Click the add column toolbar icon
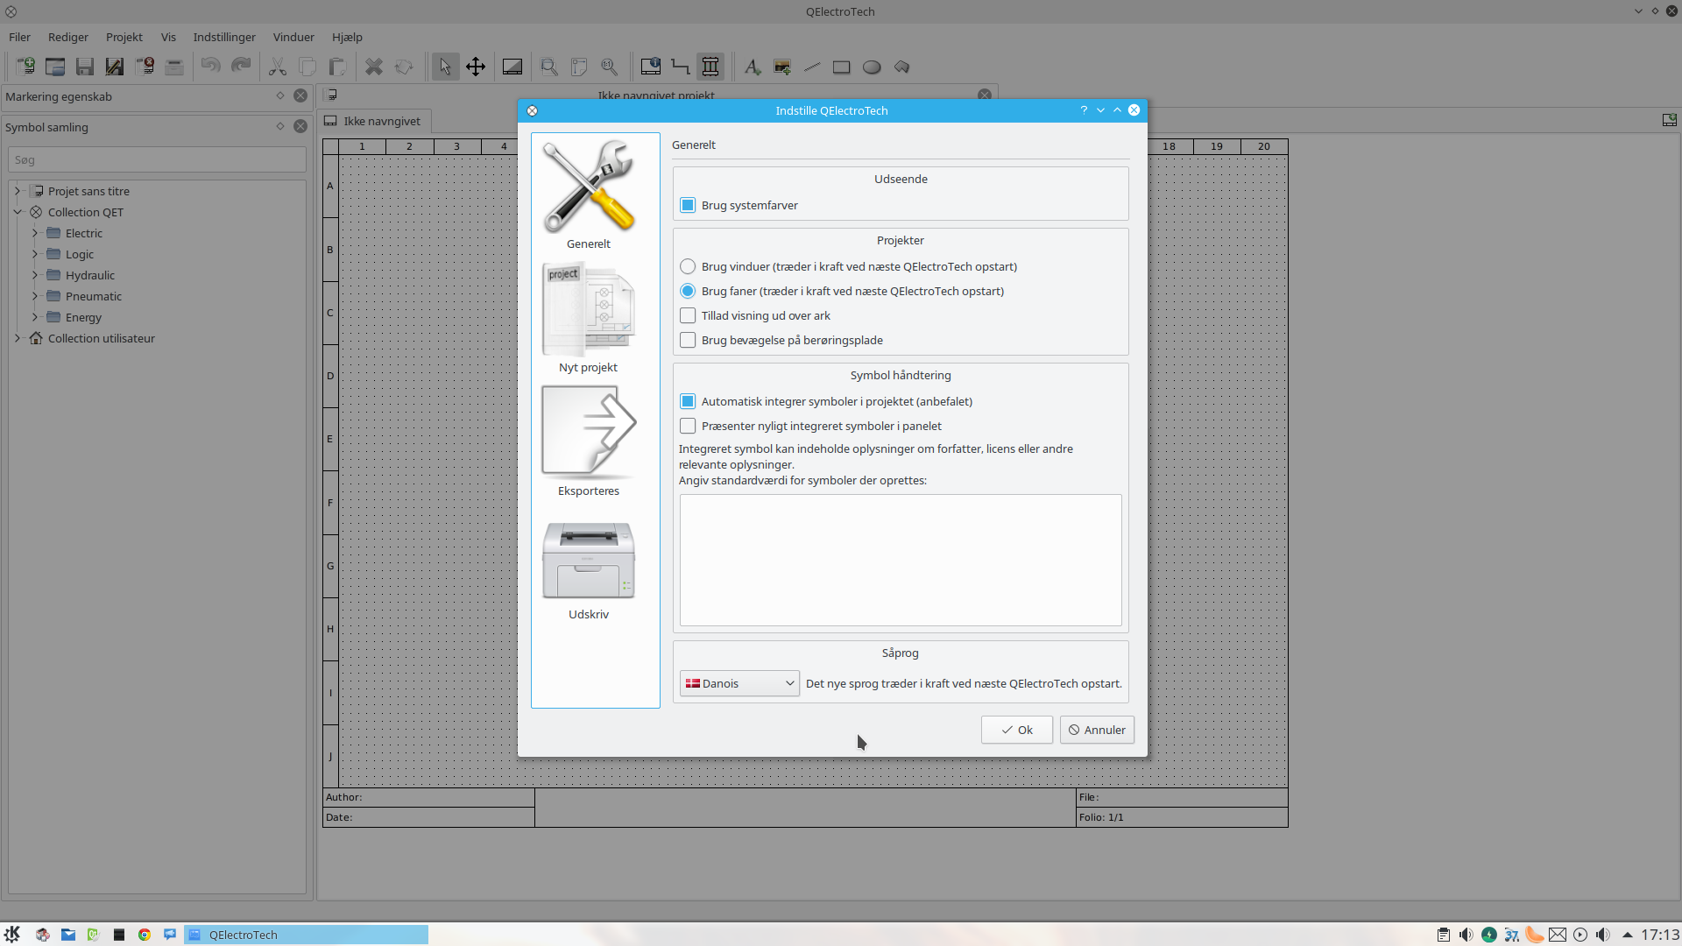This screenshot has height=946, width=1682. (x=710, y=67)
